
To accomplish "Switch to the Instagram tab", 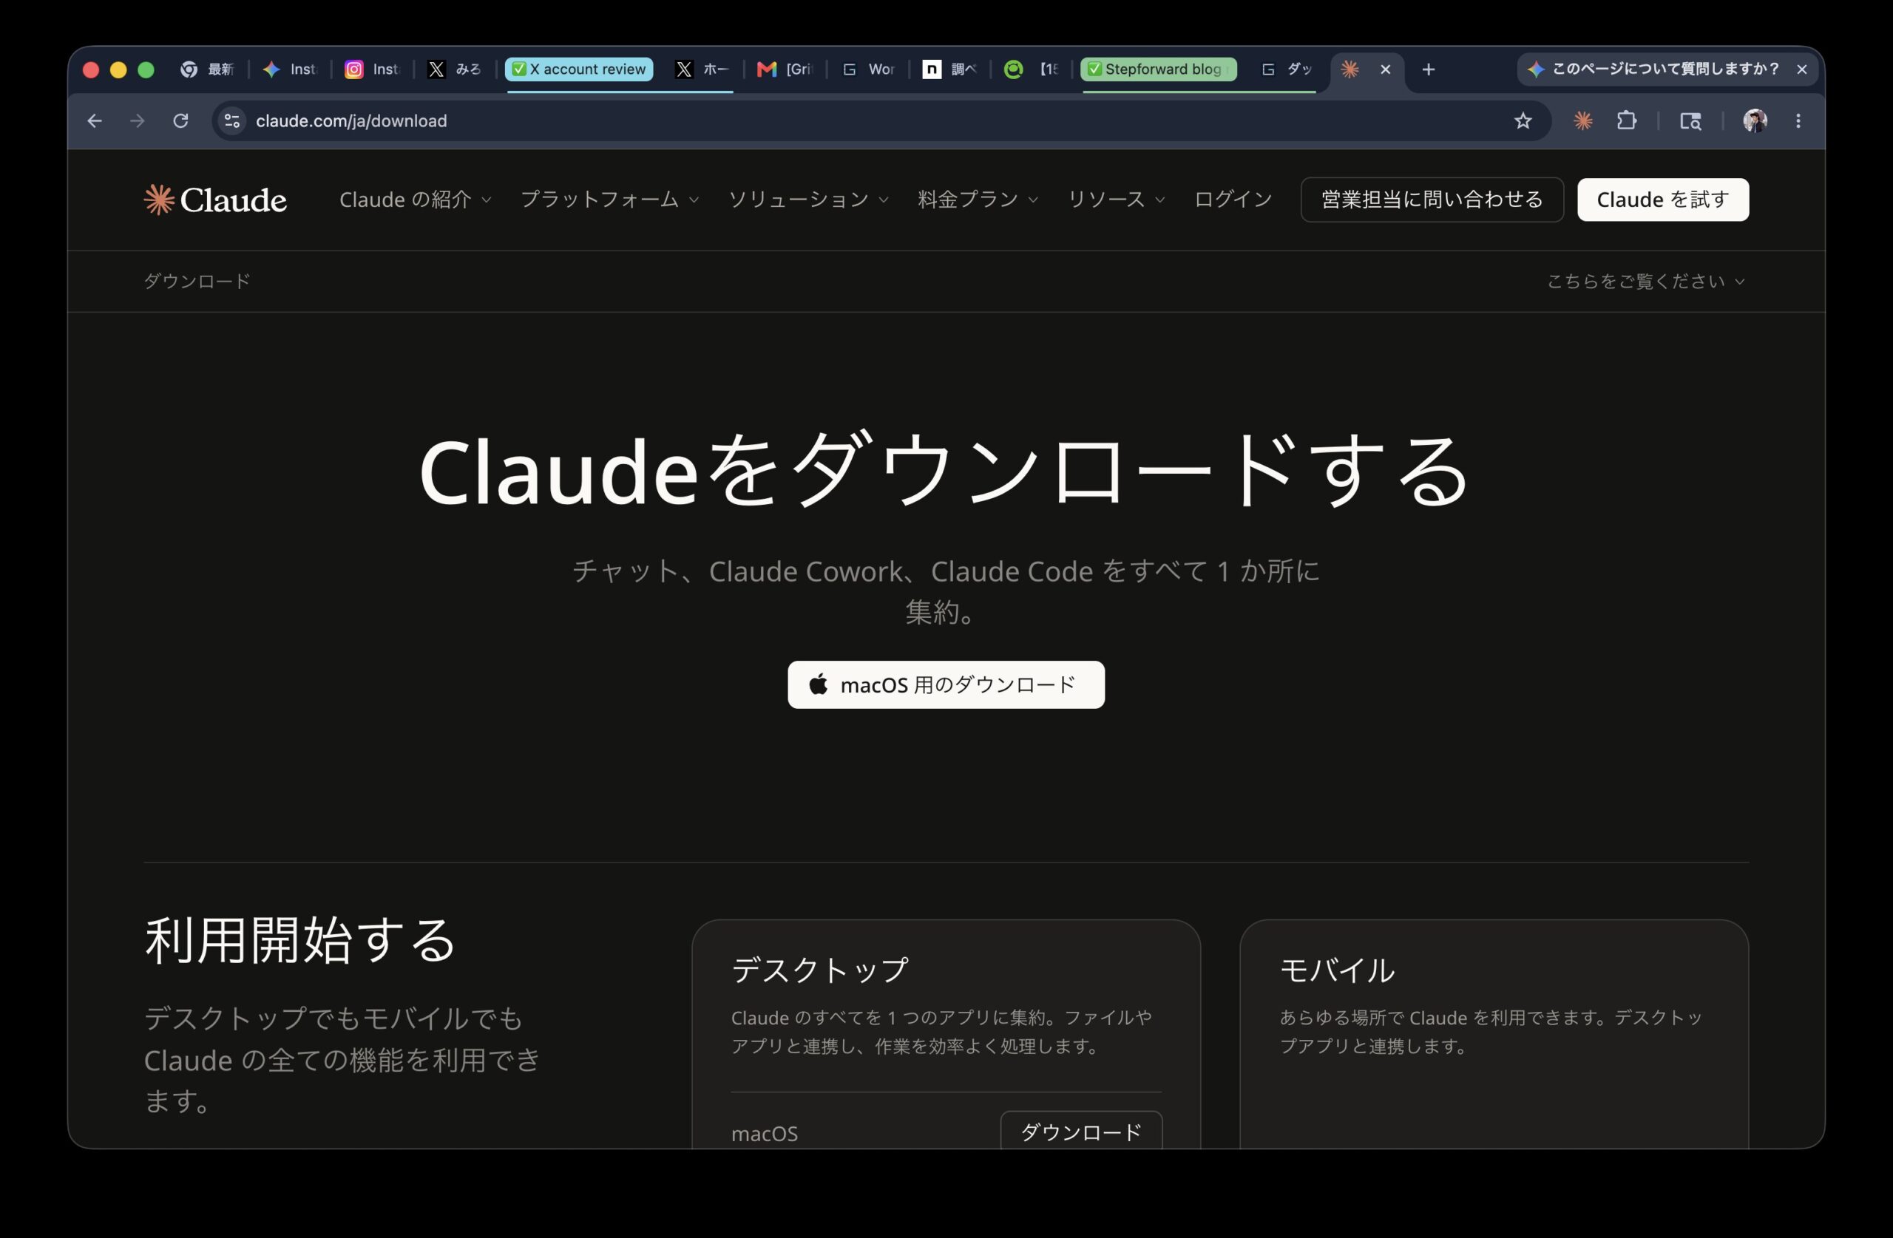I will tap(371, 70).
